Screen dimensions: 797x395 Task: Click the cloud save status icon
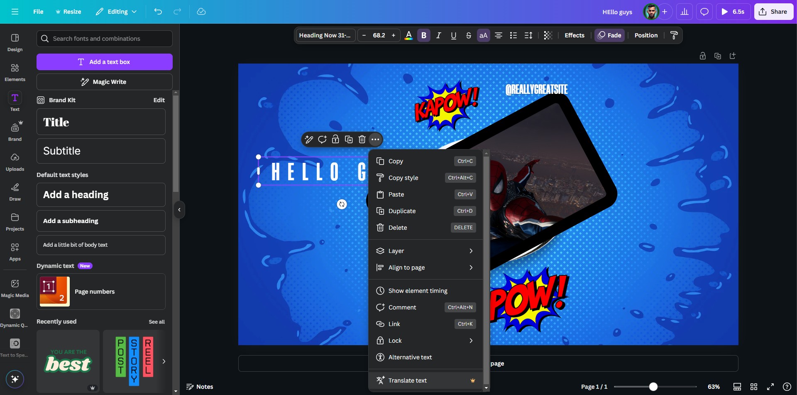[201, 12]
